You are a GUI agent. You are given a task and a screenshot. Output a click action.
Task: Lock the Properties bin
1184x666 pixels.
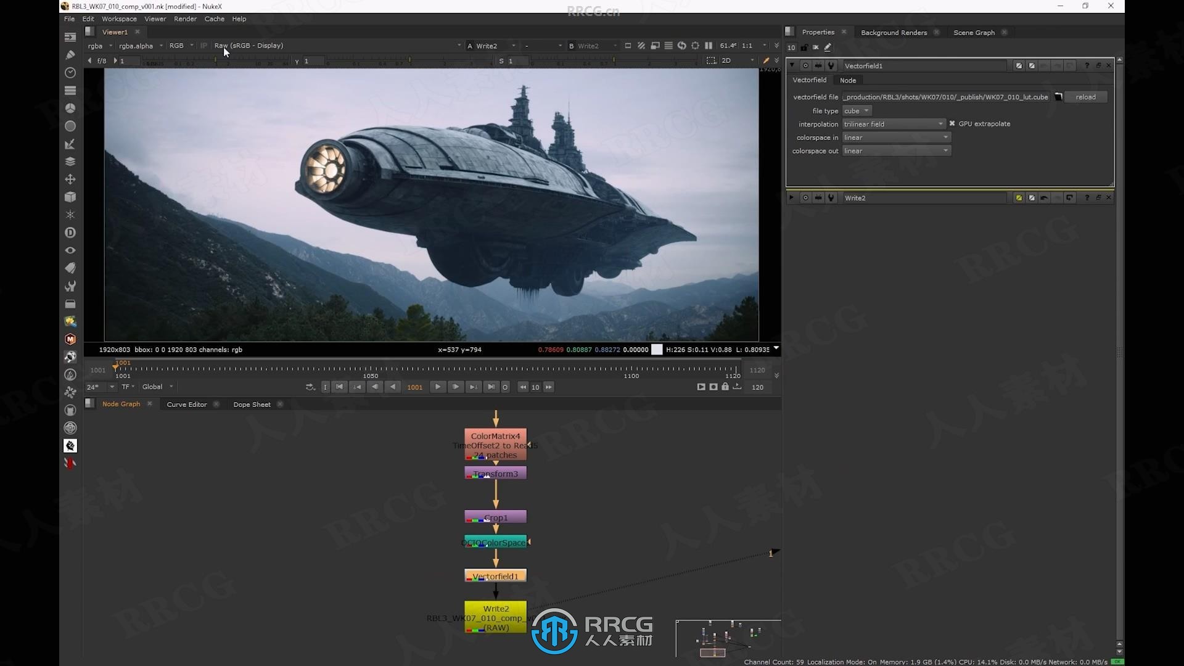click(x=804, y=47)
